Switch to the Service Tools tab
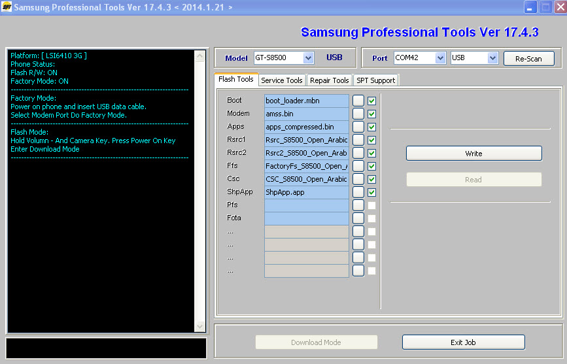Screen dimensions: 567x364 click(x=282, y=80)
